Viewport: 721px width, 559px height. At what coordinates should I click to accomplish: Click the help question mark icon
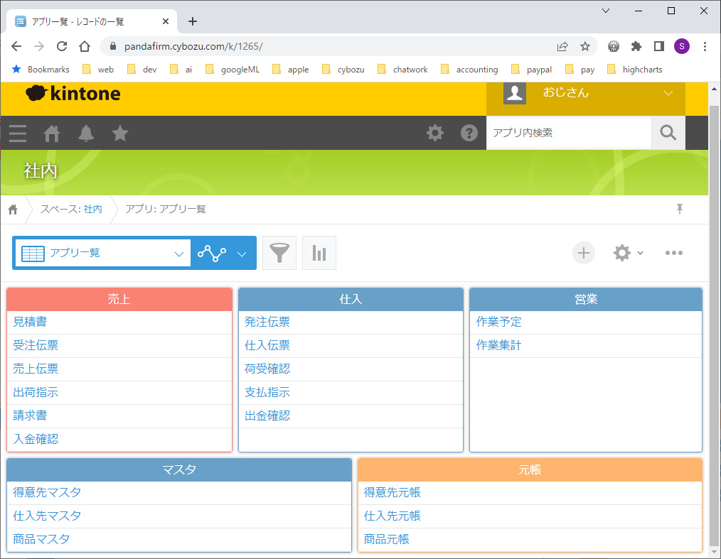click(x=469, y=133)
